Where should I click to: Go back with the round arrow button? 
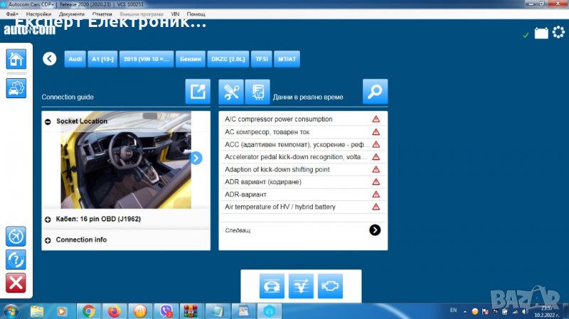point(49,59)
